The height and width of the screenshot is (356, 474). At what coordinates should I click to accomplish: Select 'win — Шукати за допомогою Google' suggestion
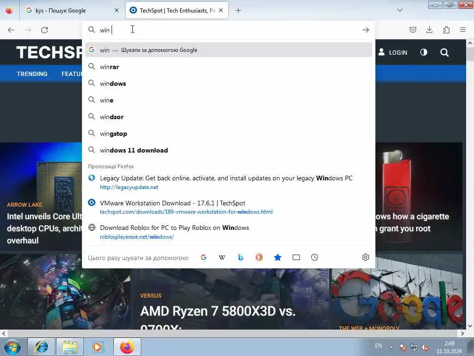229,50
